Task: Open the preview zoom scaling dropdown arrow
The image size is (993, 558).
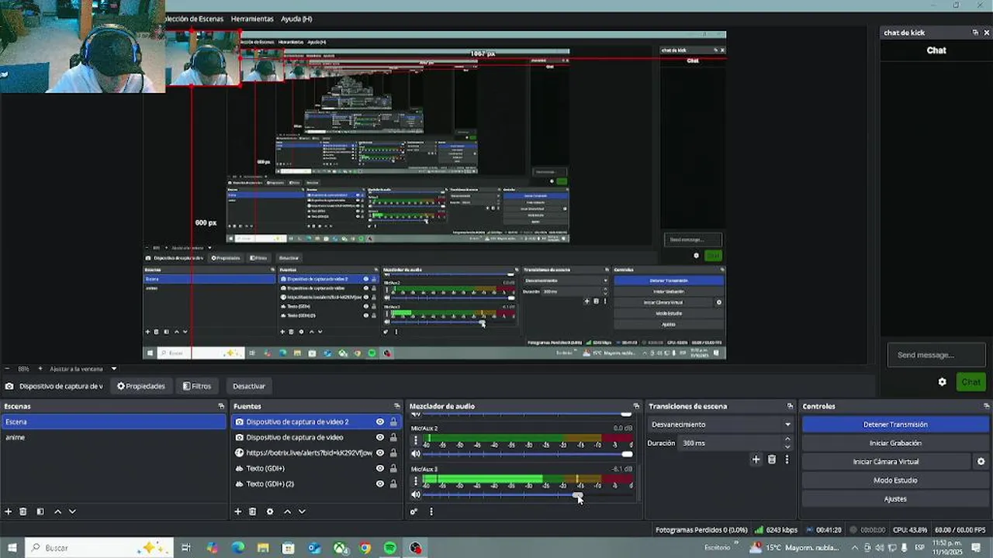Action: (x=114, y=369)
